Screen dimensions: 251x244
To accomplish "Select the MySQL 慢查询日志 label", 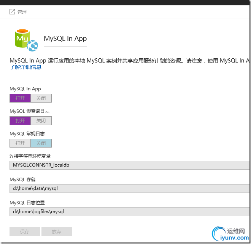I will [29, 111].
